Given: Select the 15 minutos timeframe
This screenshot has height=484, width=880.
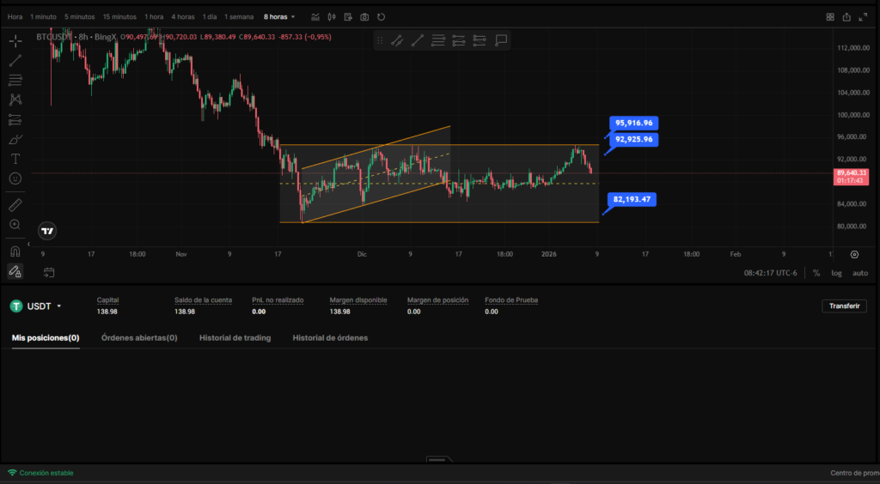Looking at the screenshot, I should pos(119,16).
